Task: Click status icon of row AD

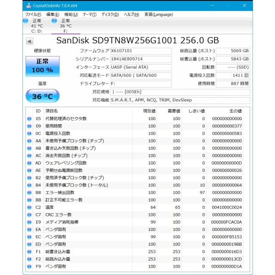Action: (x=29, y=163)
